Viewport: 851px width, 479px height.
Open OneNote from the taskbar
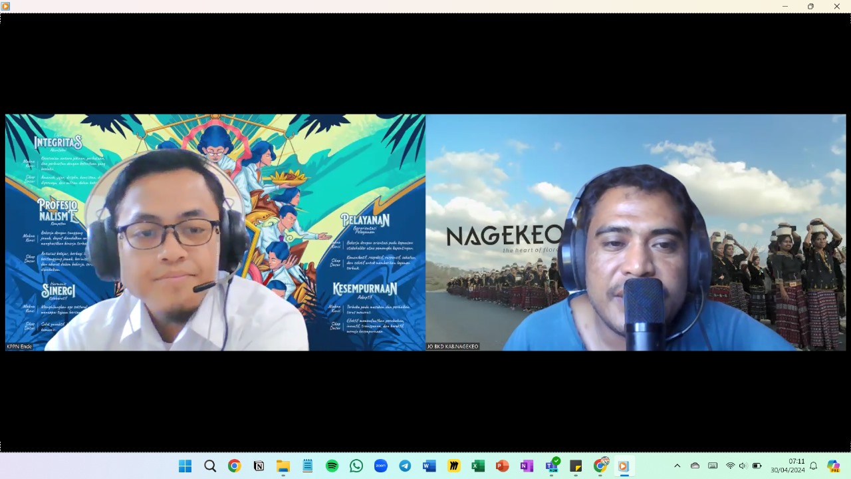point(527,466)
